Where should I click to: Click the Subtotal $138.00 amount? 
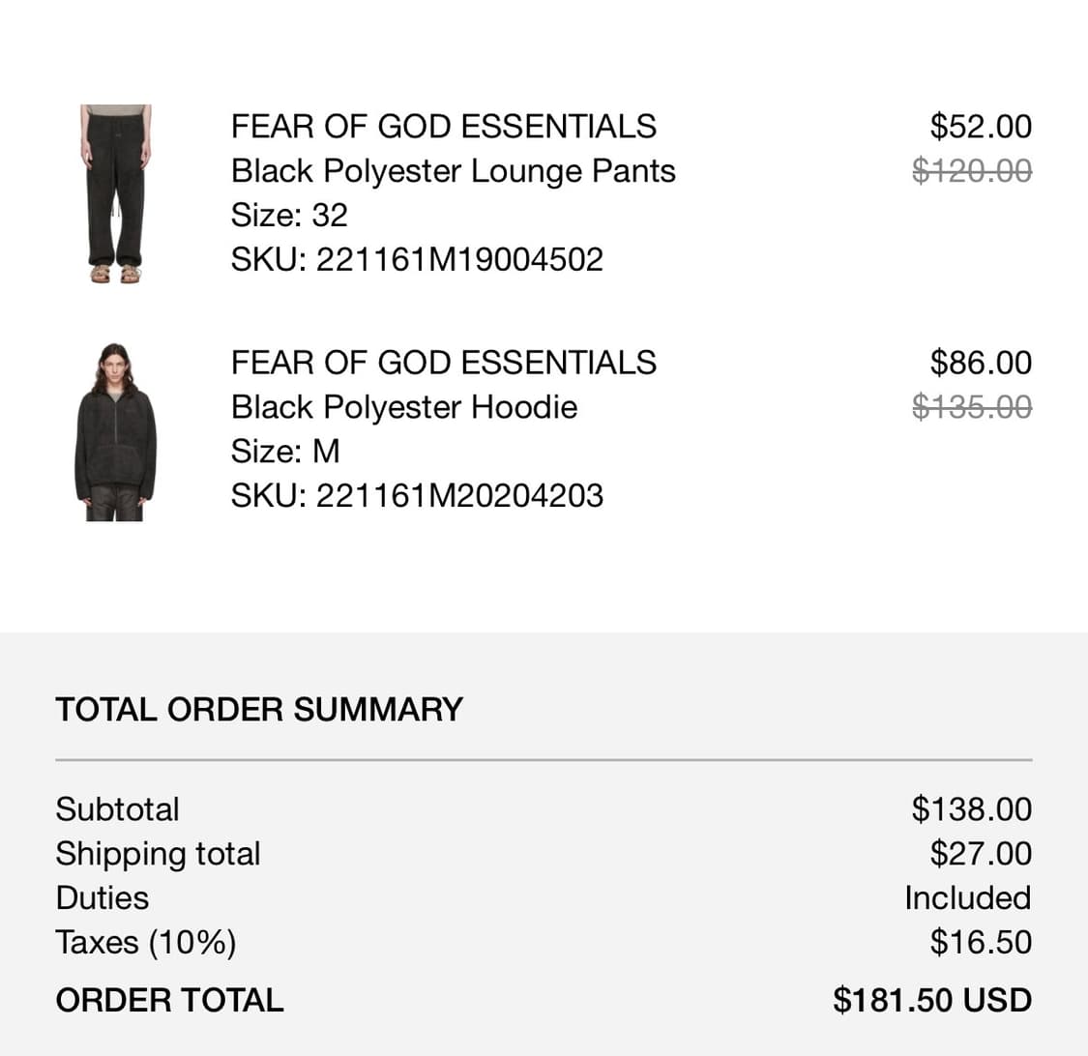click(971, 809)
